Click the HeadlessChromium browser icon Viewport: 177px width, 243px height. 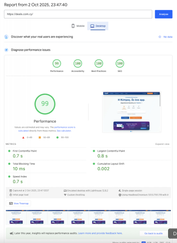(120, 195)
